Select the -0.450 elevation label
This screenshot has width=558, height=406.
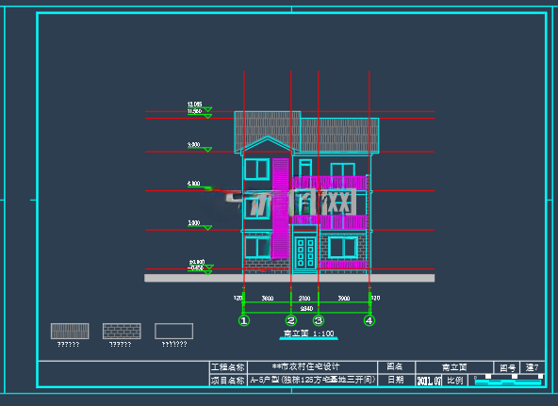pyautogui.click(x=195, y=268)
